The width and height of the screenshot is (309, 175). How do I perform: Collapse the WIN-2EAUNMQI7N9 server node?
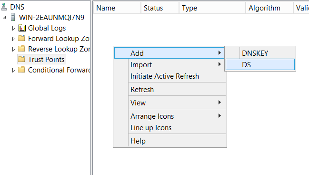[4, 17]
